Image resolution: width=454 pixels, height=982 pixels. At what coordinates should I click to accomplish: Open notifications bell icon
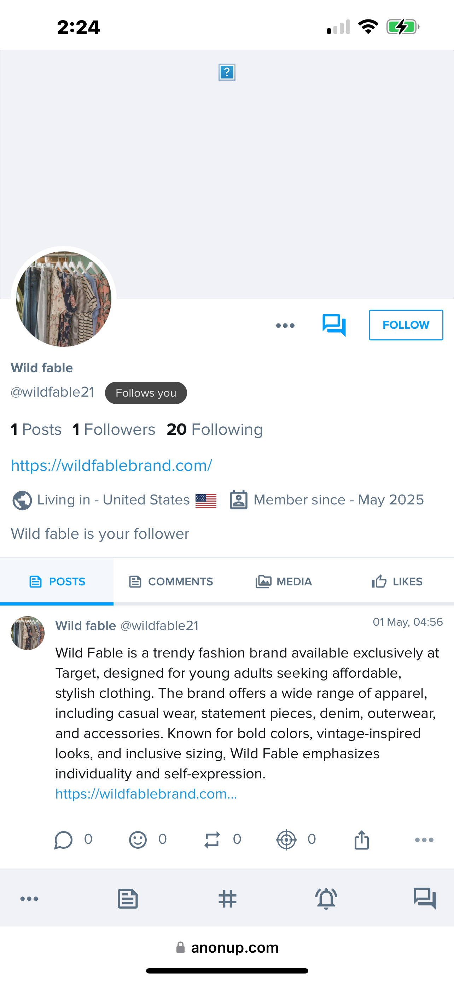coord(326,899)
